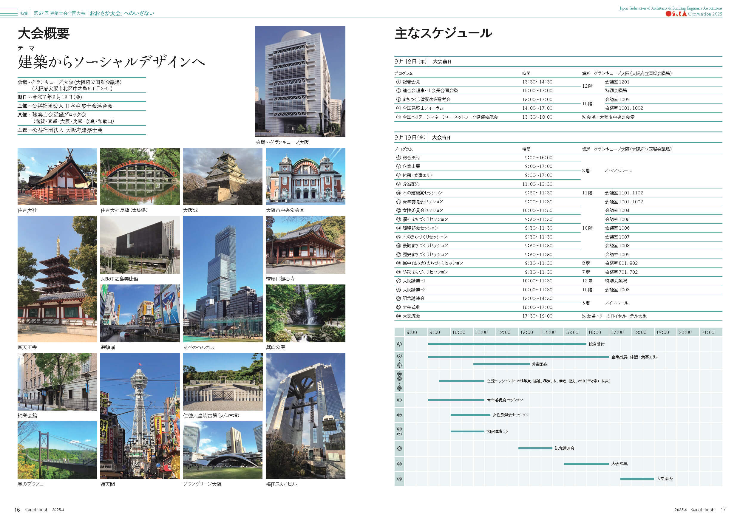
Task: Click the 9月18日 大会前日 section header
Action: click(x=423, y=61)
